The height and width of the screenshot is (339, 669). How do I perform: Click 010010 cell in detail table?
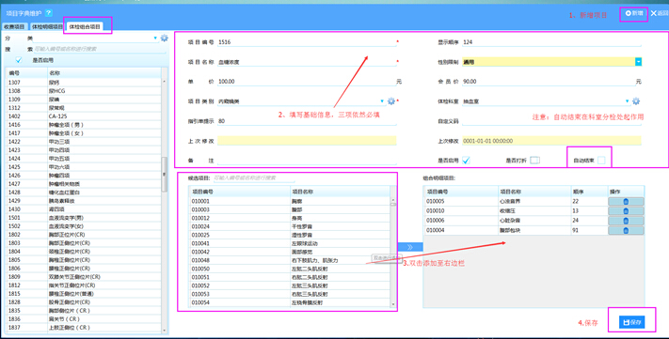pos(461,211)
